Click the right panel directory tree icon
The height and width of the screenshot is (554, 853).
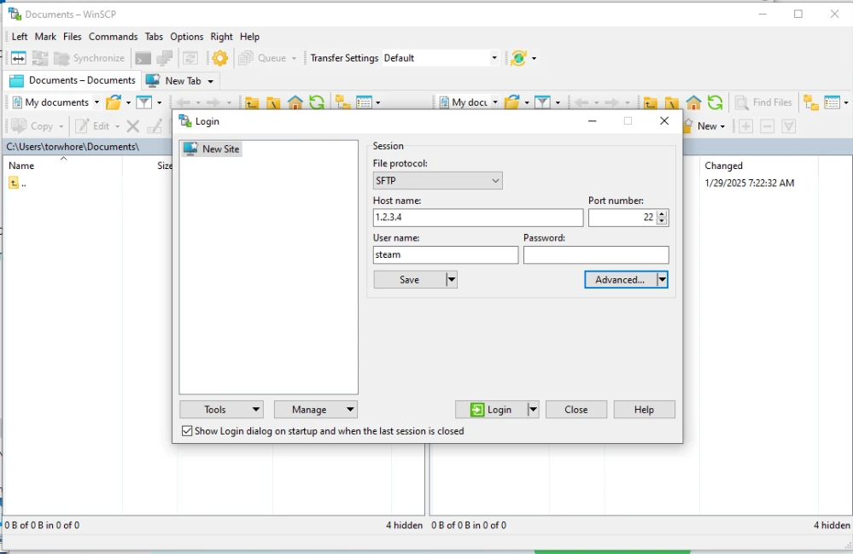pos(810,102)
